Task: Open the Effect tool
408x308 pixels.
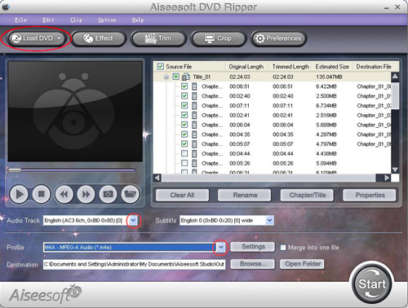Action: point(99,38)
